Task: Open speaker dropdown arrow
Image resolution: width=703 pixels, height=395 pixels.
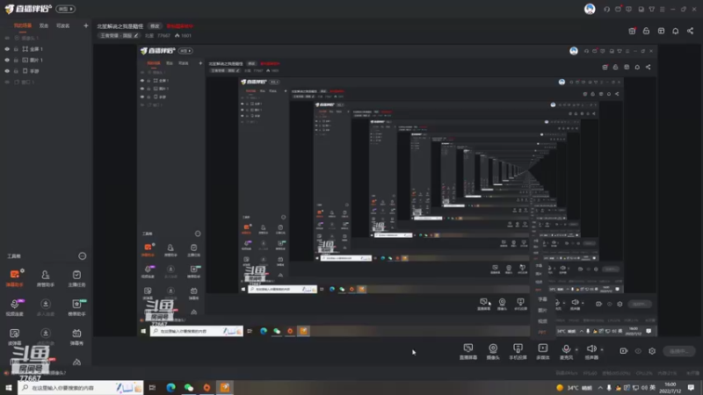Action: (x=602, y=349)
